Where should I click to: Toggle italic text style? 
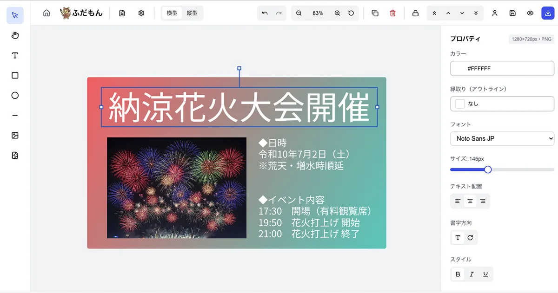coord(472,274)
